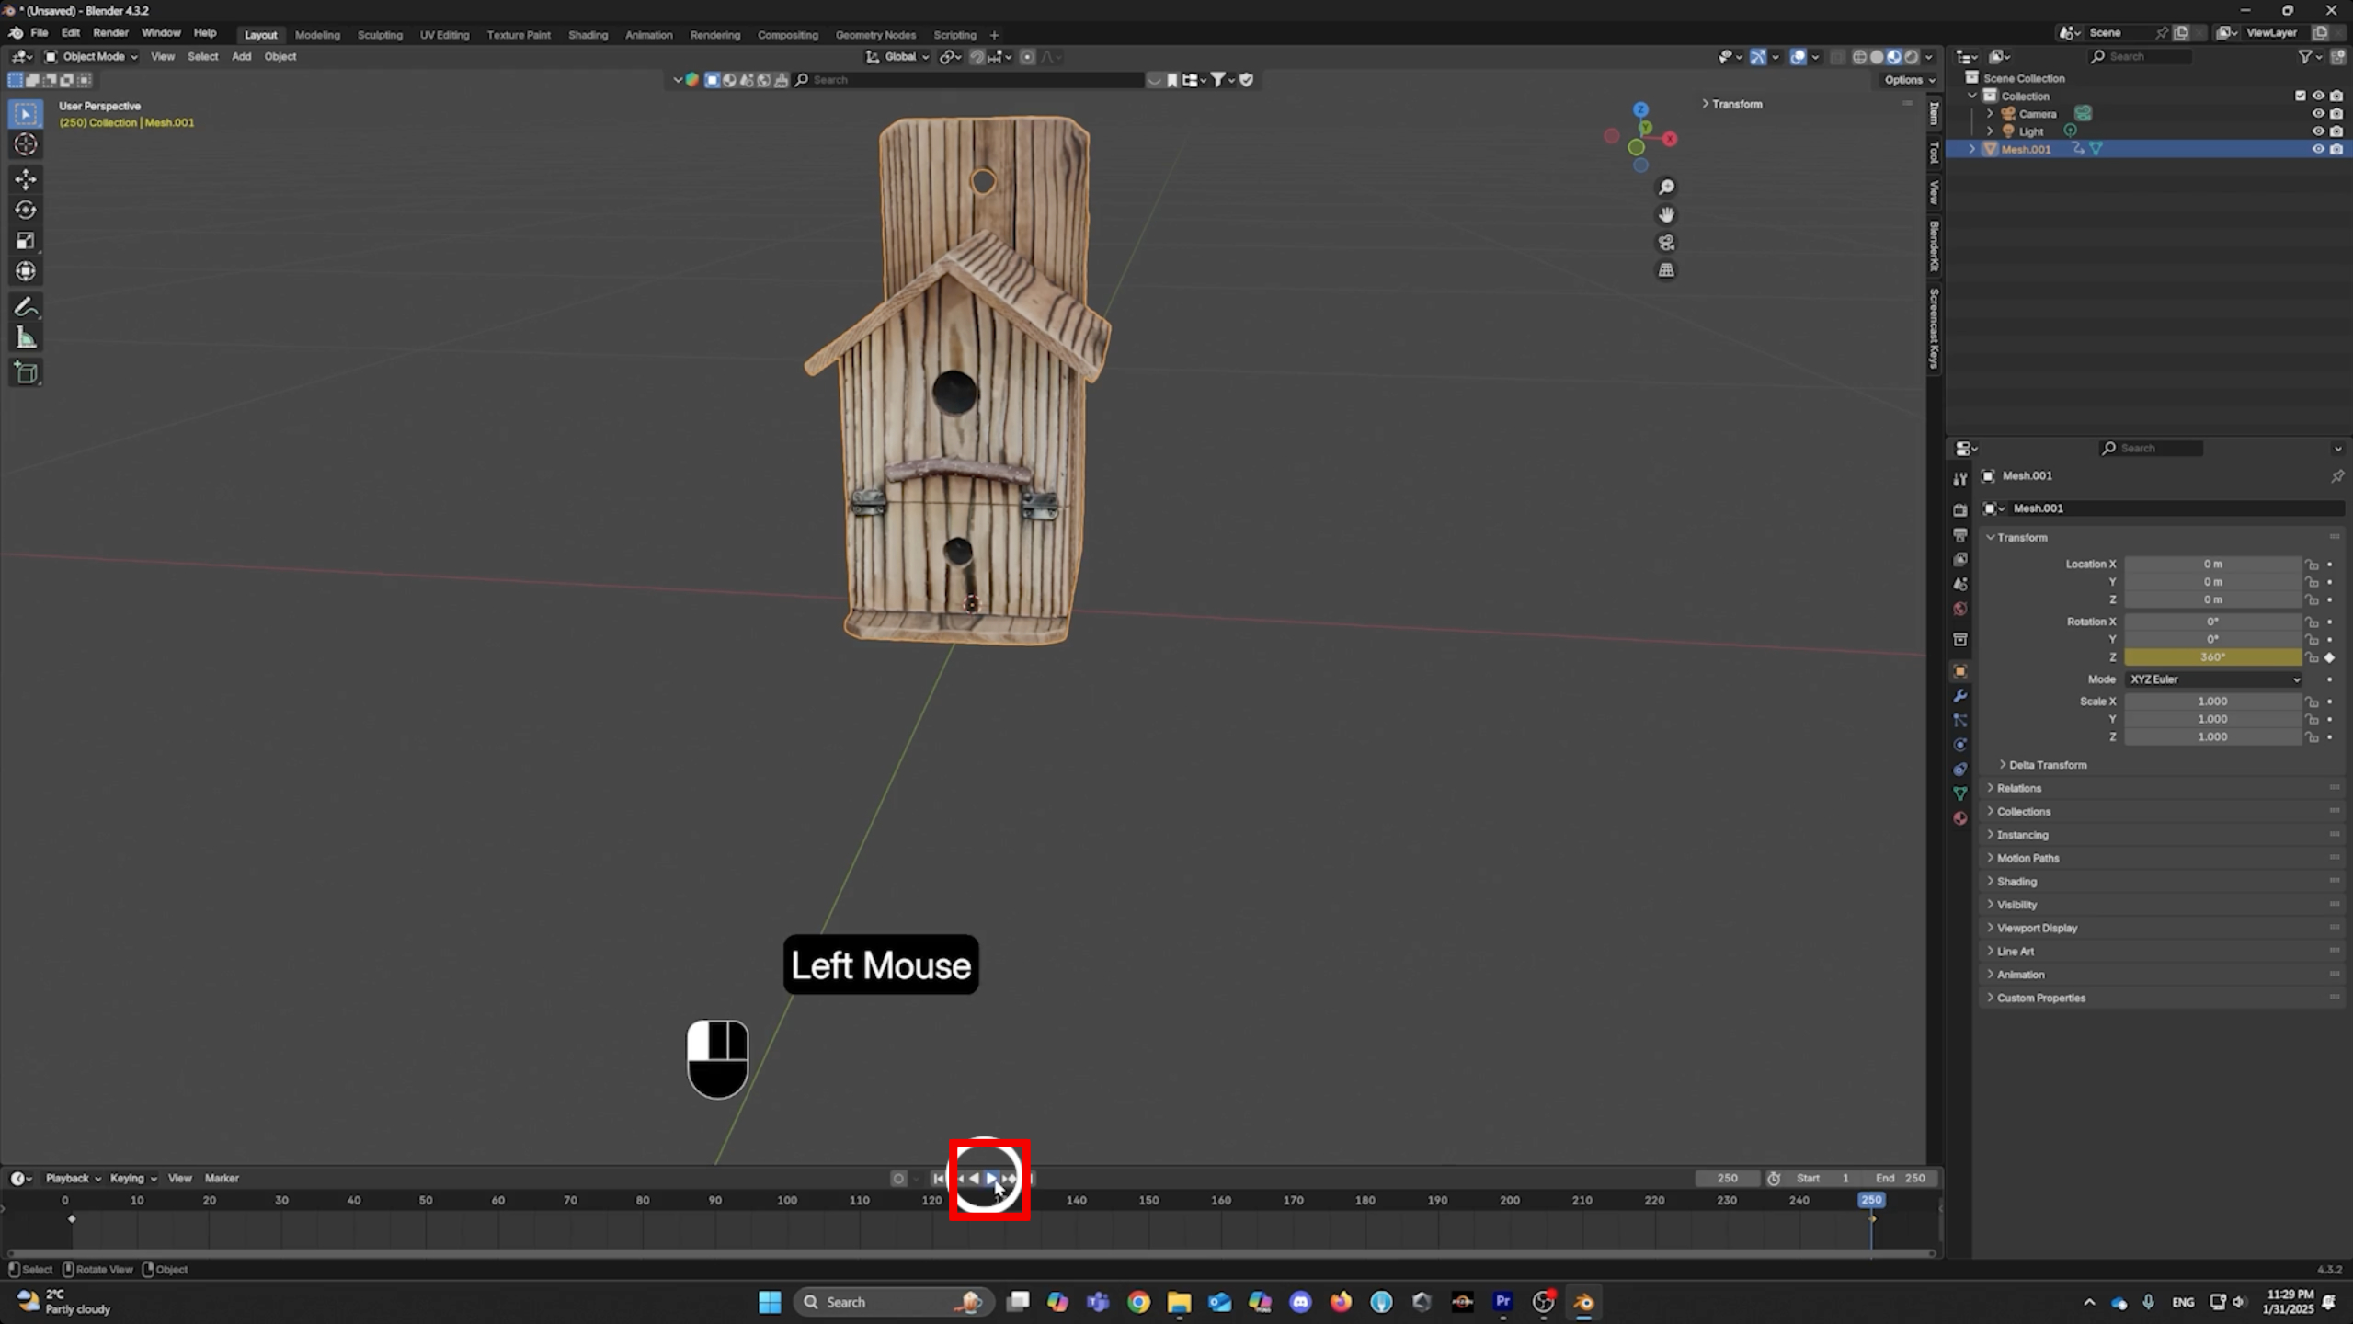Click the Options button in the viewport header
The height and width of the screenshot is (1324, 2353).
(x=1907, y=79)
